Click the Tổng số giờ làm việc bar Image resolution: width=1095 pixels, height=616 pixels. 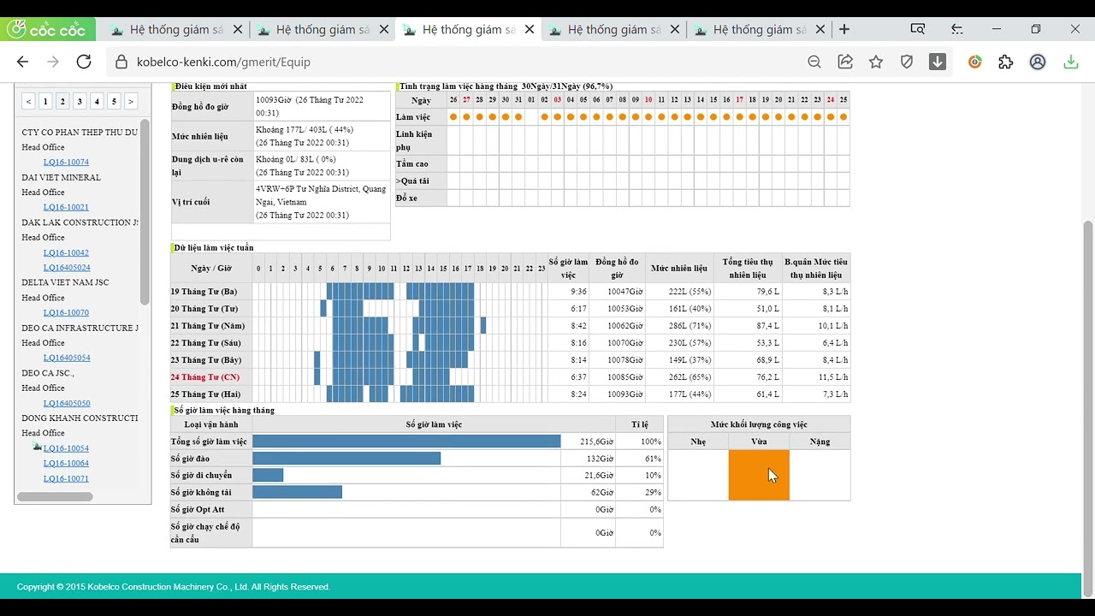click(x=406, y=441)
